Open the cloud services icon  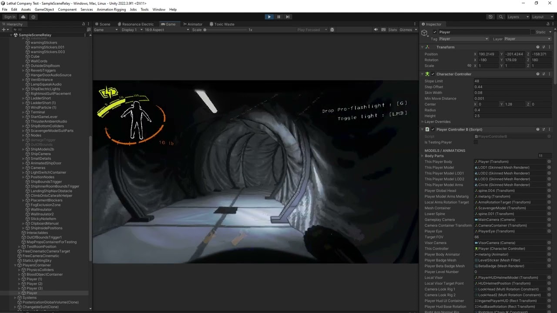click(23, 17)
